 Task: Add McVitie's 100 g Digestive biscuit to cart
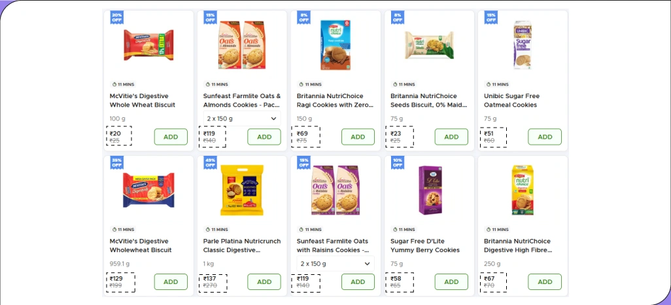point(171,137)
